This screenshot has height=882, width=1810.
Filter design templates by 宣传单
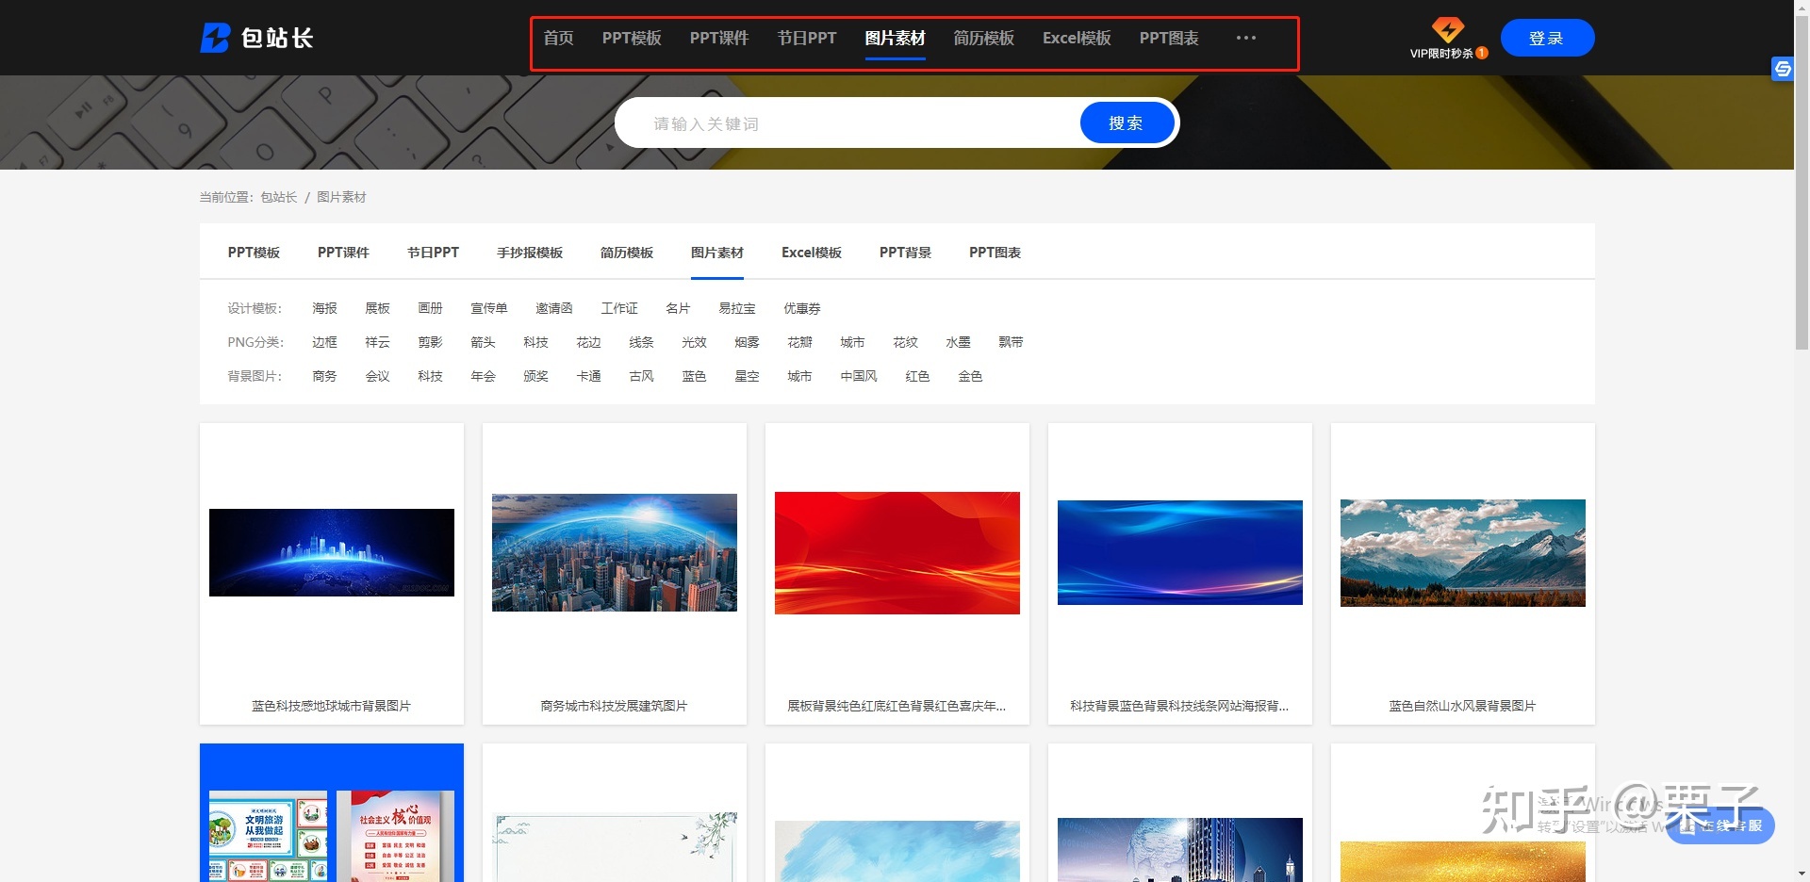click(489, 308)
